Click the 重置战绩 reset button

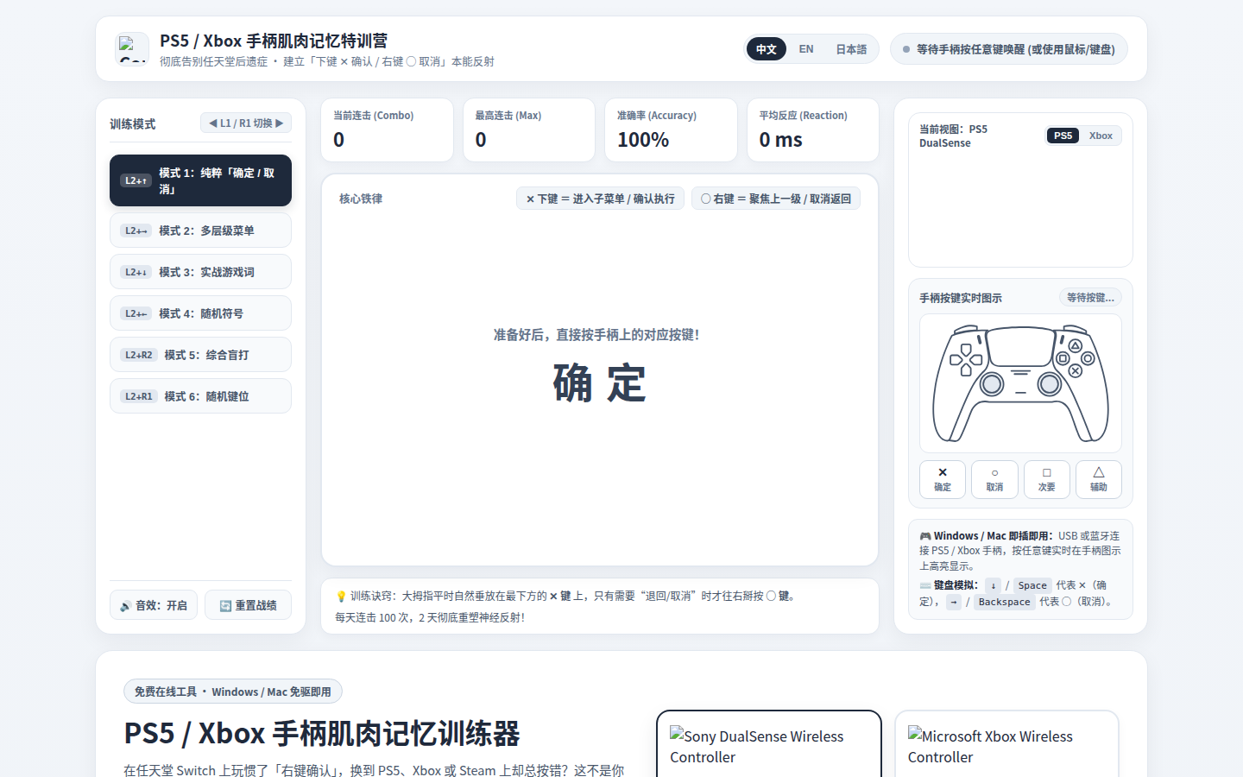pos(248,605)
